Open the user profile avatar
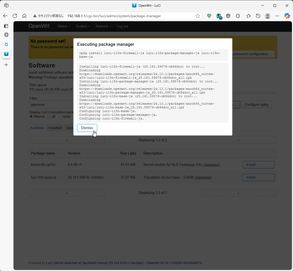Image resolution: width=293 pixels, height=271 pixels. [268, 16]
